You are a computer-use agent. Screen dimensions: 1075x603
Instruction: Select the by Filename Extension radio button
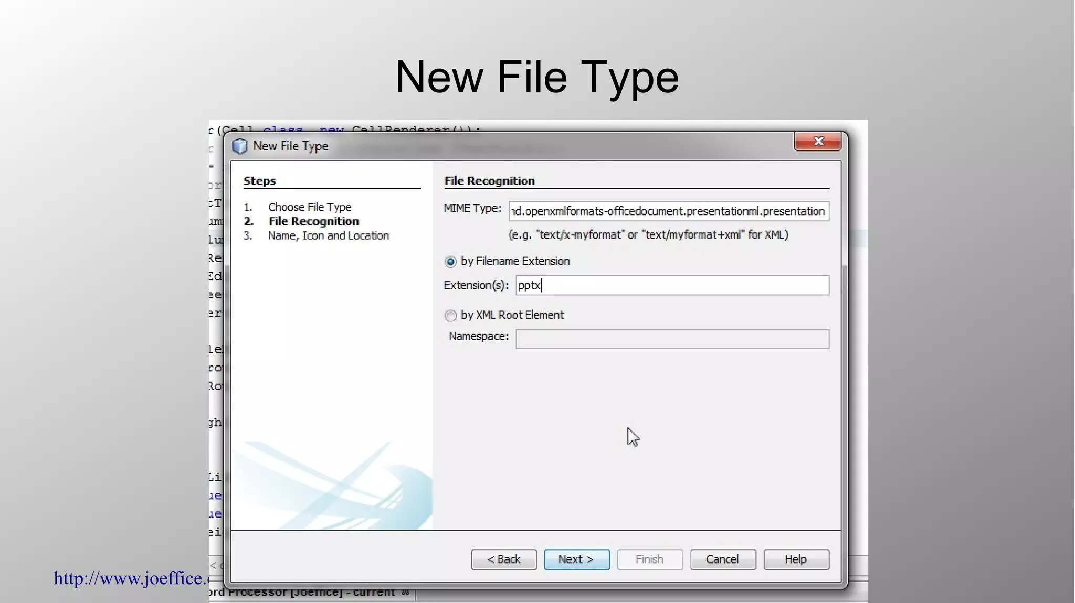[x=450, y=262]
